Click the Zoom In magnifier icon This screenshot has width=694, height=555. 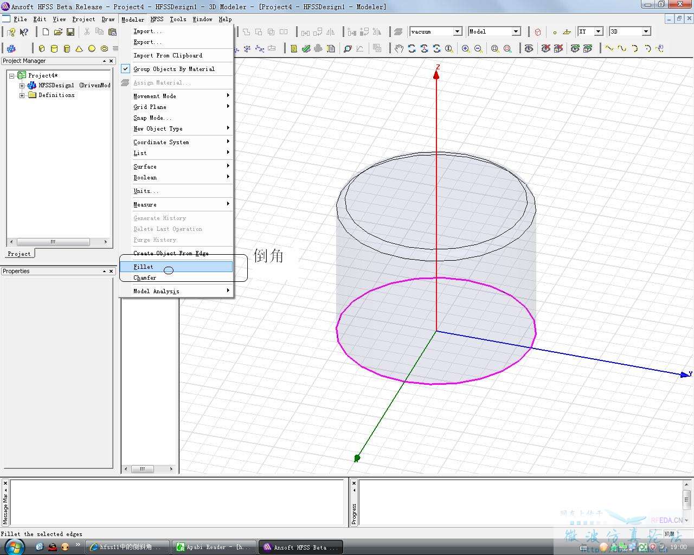(466, 49)
